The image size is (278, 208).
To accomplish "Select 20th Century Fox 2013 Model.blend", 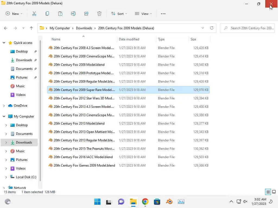I will click(x=128, y=123).
